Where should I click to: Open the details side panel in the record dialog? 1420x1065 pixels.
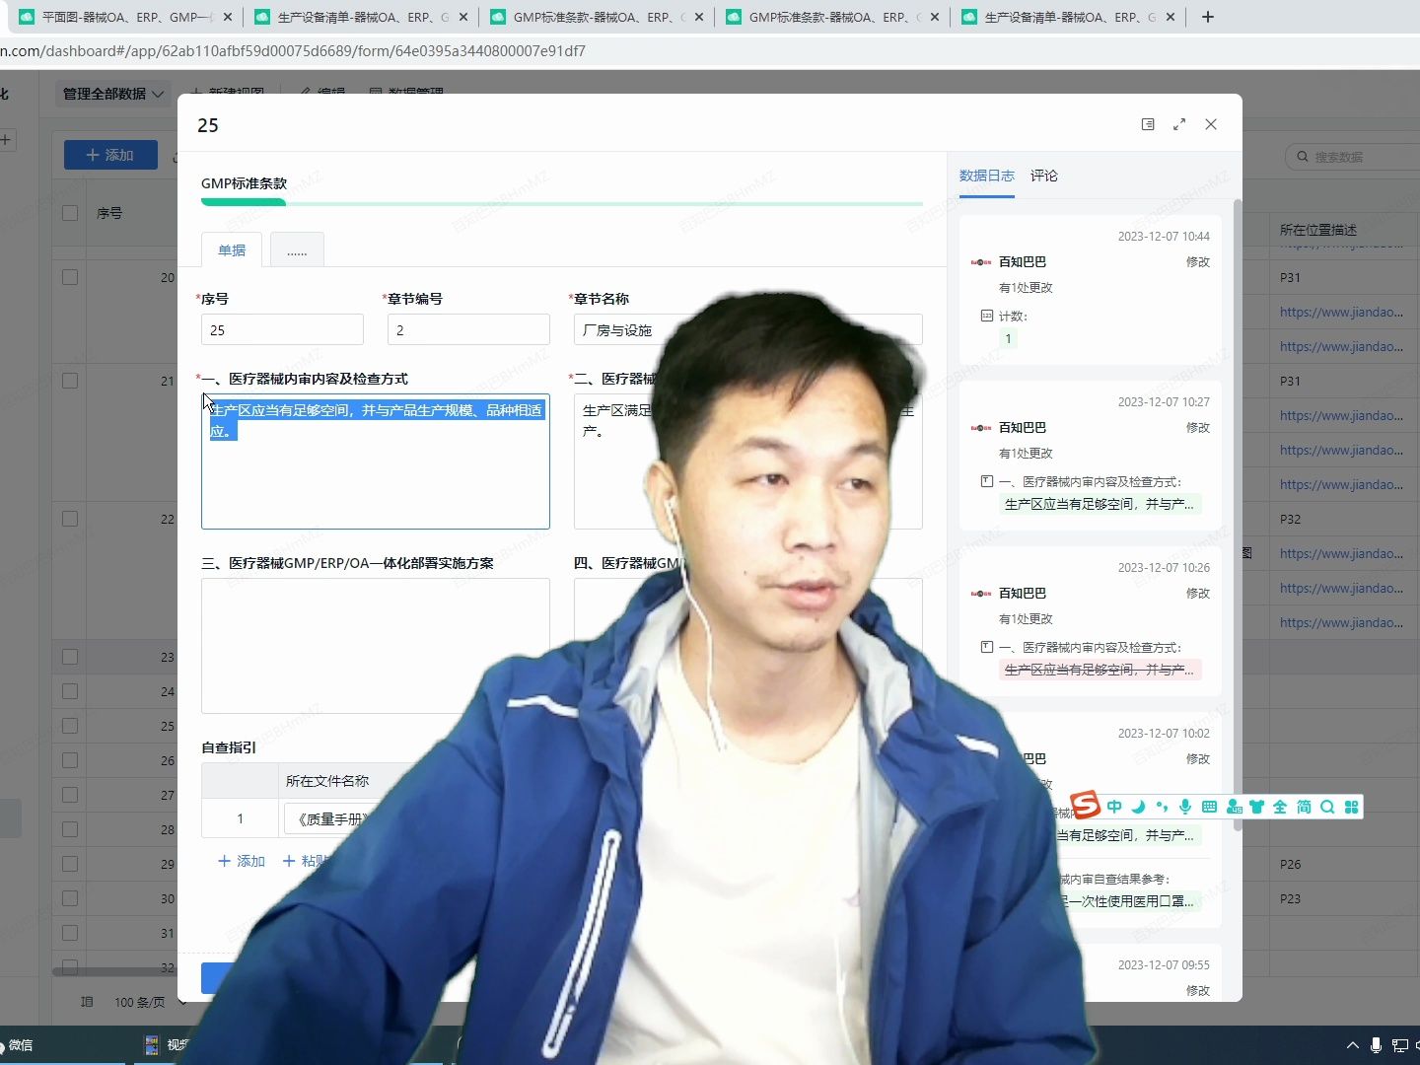(x=1148, y=124)
